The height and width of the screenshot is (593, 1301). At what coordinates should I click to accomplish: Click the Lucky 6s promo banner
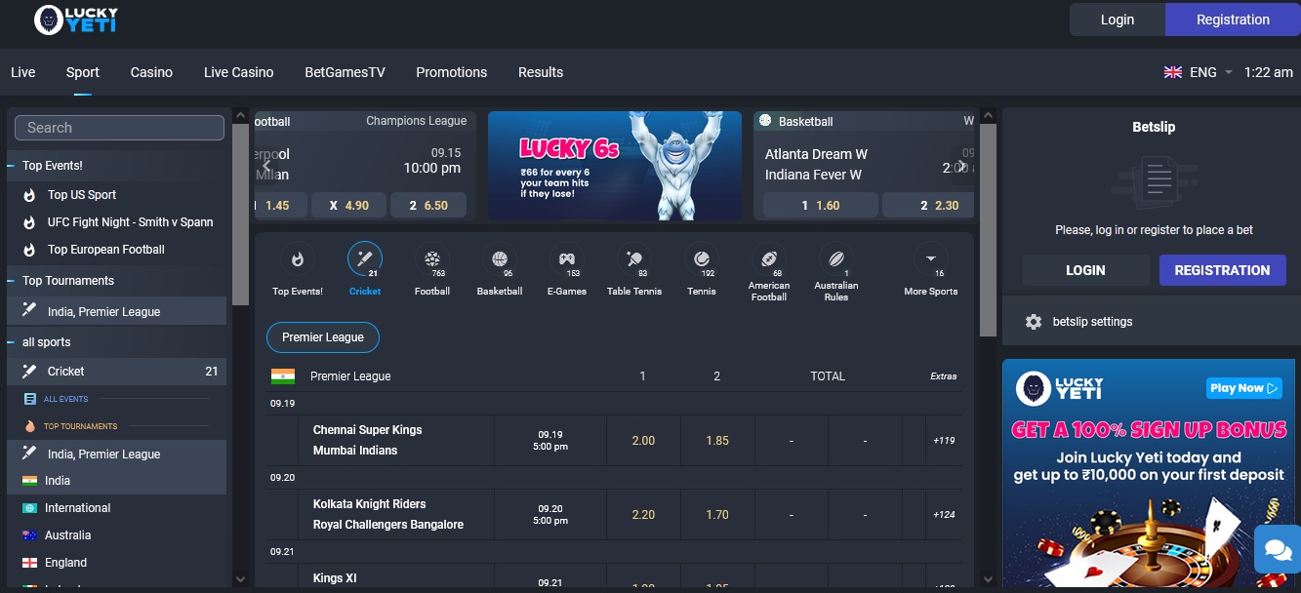(615, 166)
